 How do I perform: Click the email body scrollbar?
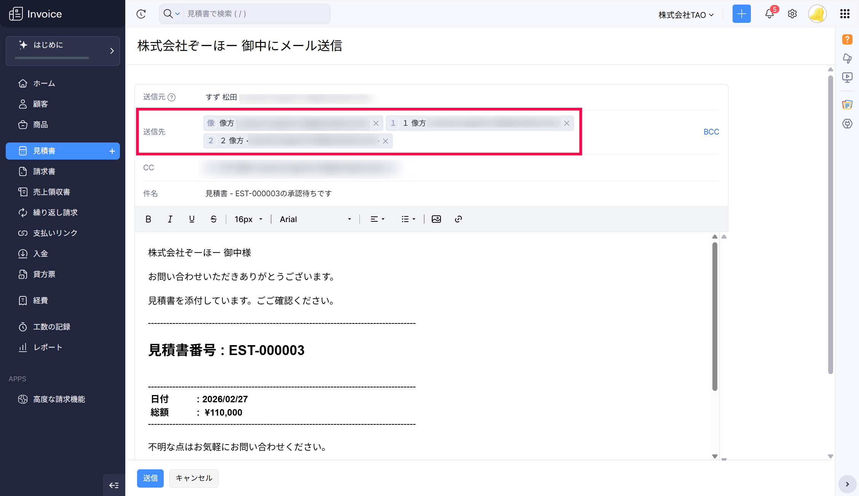pos(715,316)
